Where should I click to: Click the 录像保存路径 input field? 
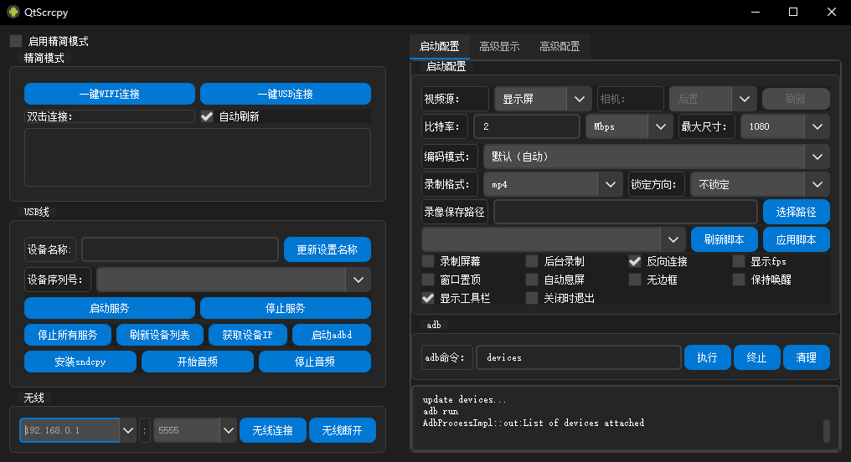point(626,212)
